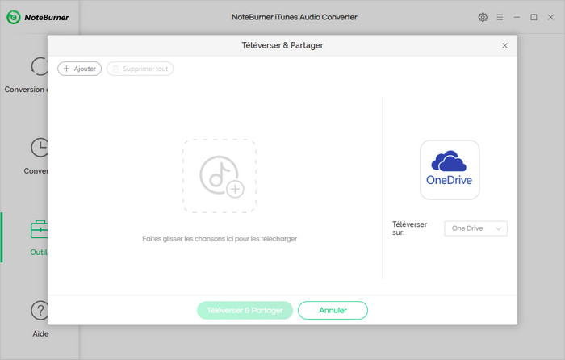
Task: Click the plus icon in Ajouter button
Action: tap(66, 69)
